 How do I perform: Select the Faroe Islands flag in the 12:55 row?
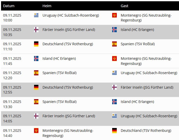114,87
